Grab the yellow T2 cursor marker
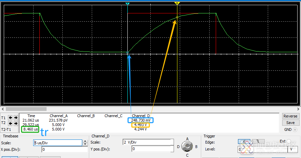Screen dimensions: 301x158 click(x=177, y=3)
